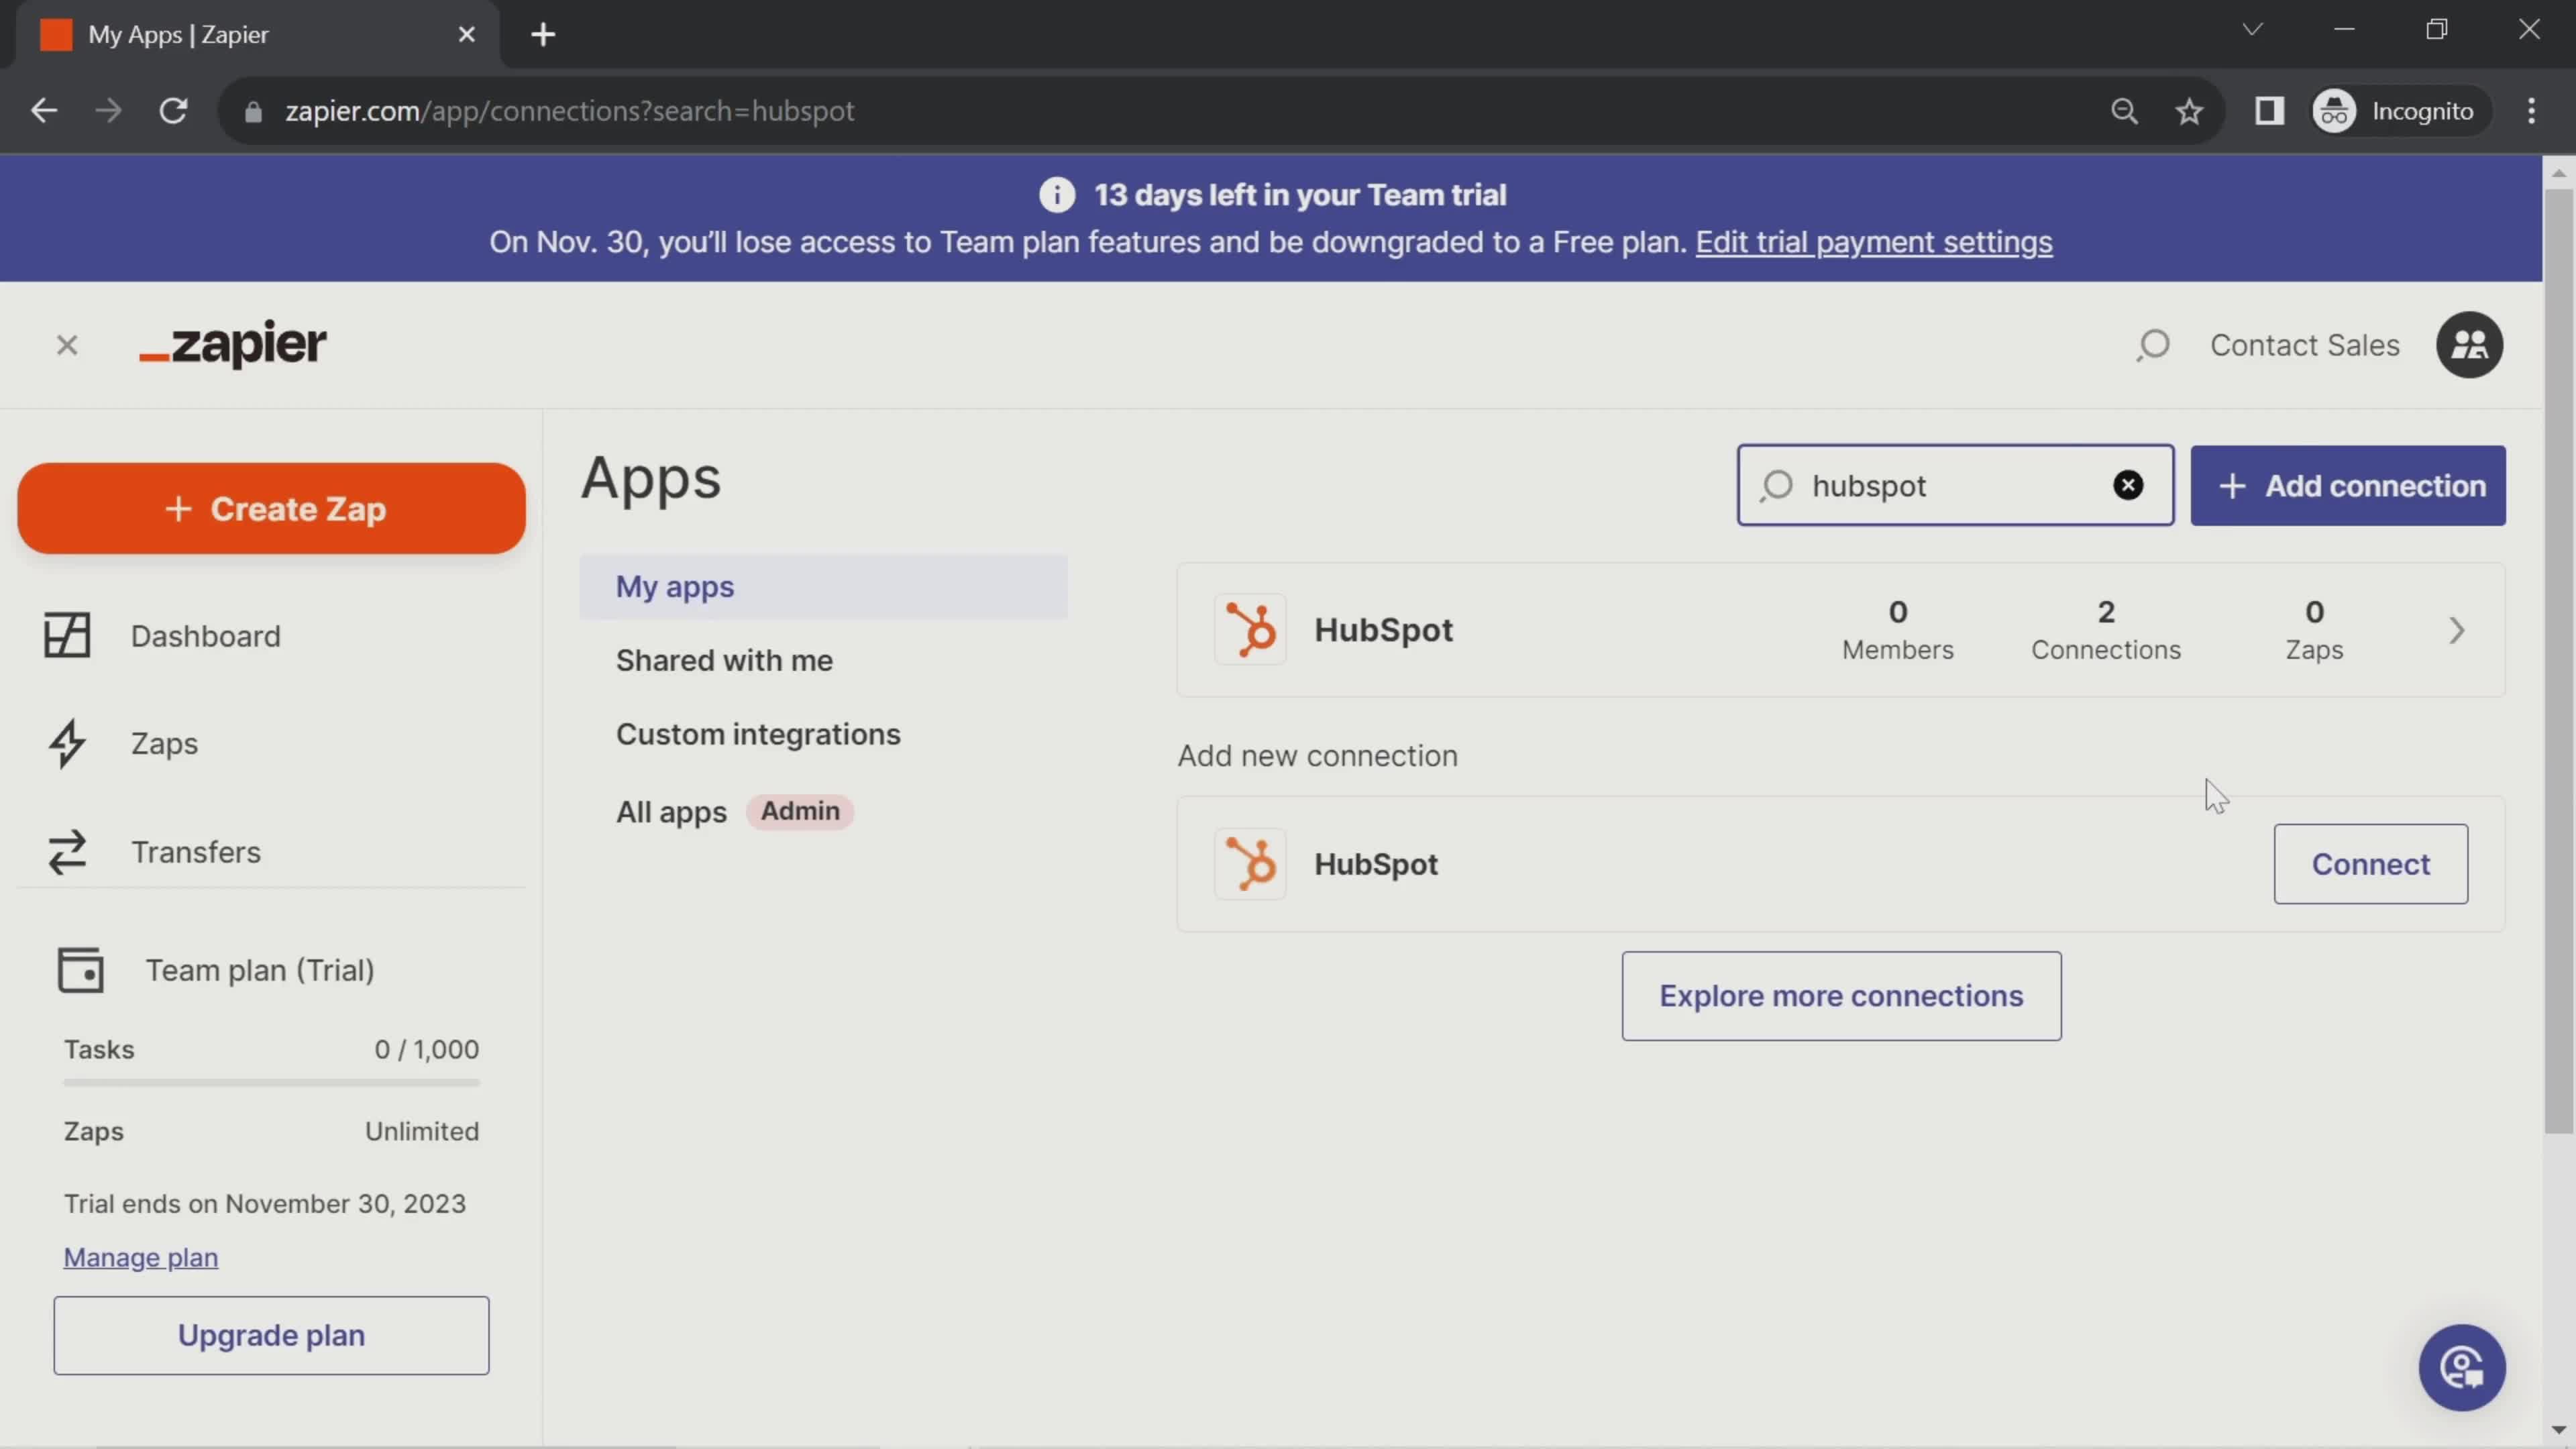Click the user profile avatar icon

[x=2470, y=345]
